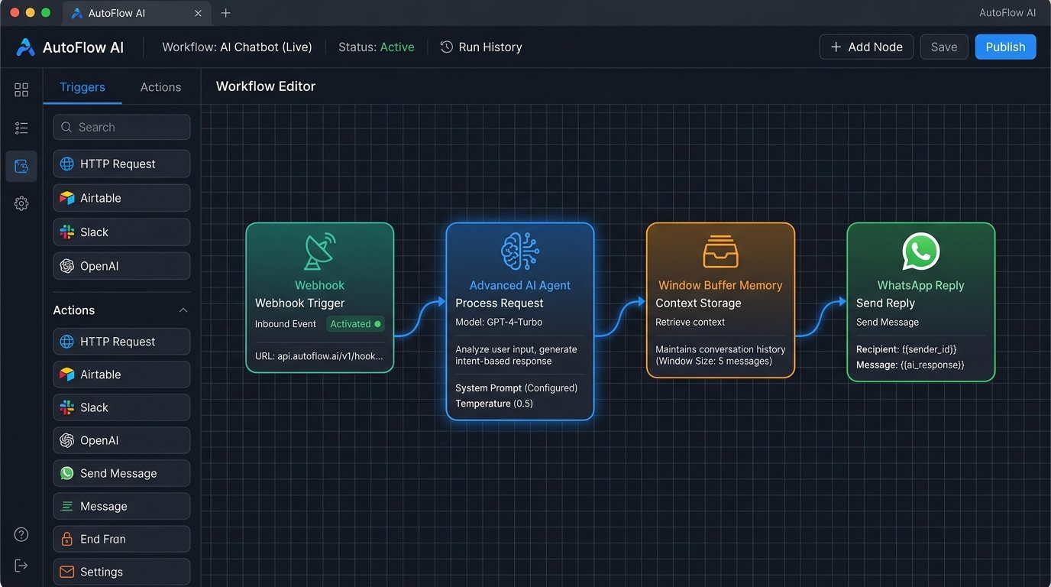Screen dimensions: 1051x587
Task: Click the Slack icon under the Actions header
Action: [67, 407]
